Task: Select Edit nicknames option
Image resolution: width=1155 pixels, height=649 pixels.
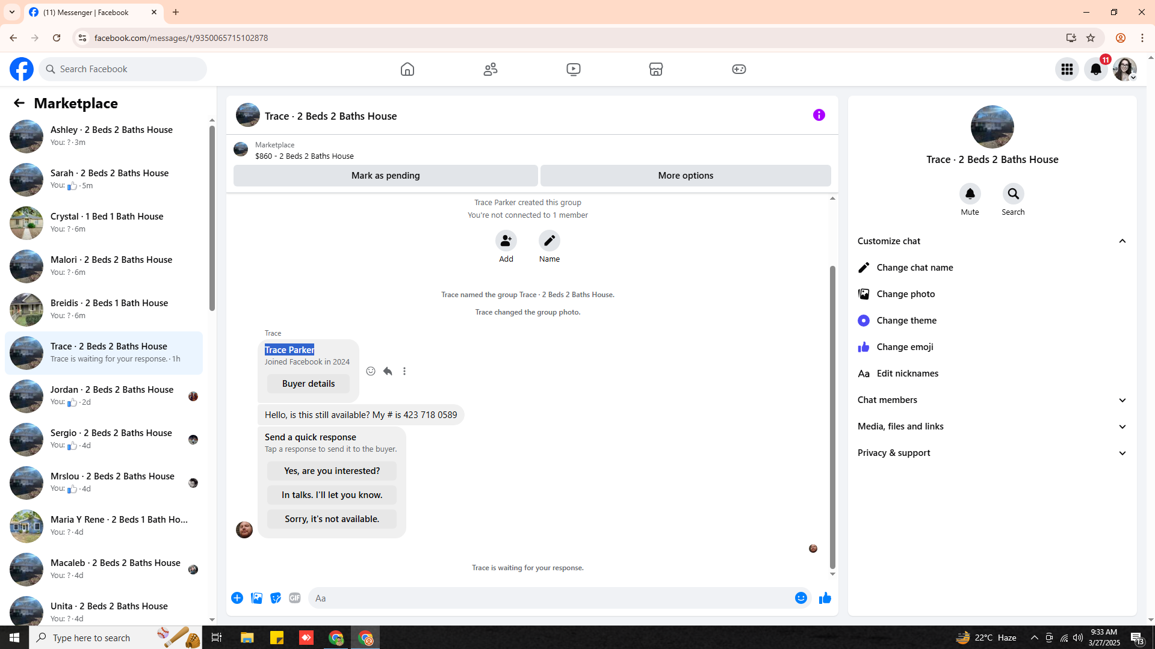Action: (992, 374)
